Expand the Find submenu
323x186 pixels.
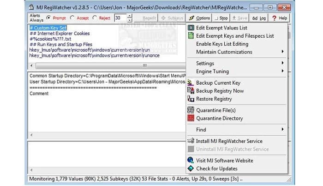click(237, 129)
